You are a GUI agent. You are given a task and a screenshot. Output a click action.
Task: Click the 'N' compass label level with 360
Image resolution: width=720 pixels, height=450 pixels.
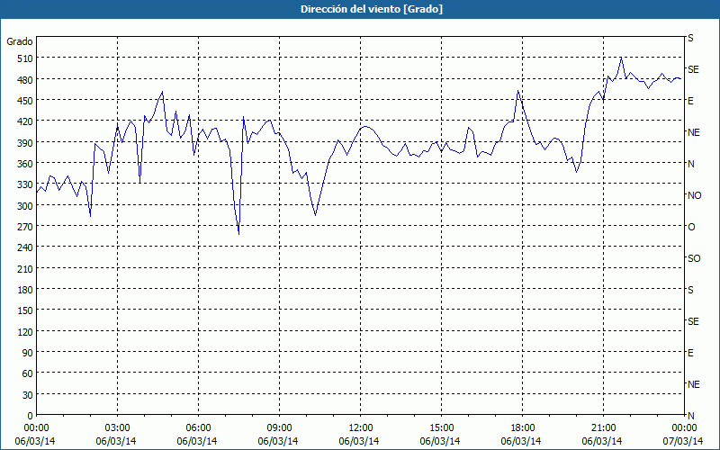tap(690, 164)
